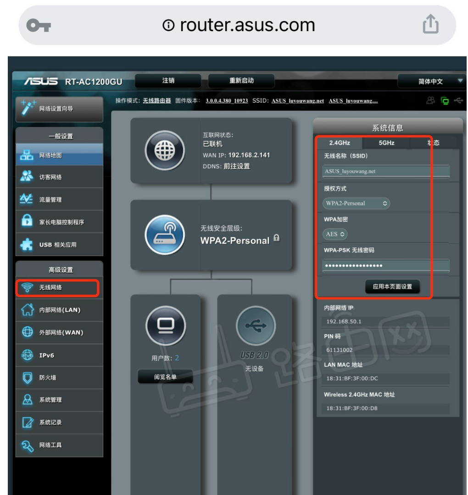Open the WPA加密 AES dropdown
The image size is (468, 495).
(335, 234)
